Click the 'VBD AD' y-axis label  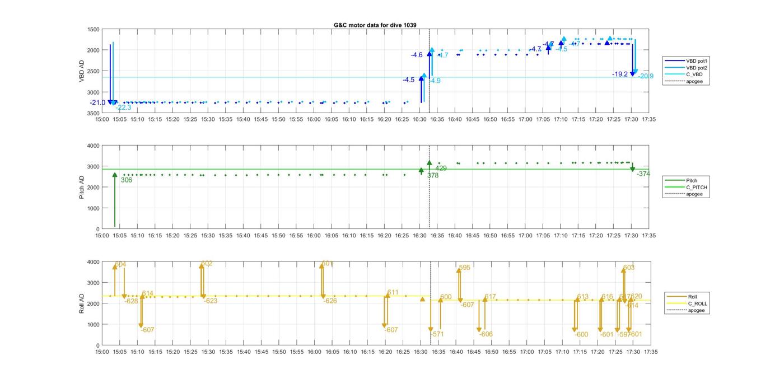tap(82, 71)
